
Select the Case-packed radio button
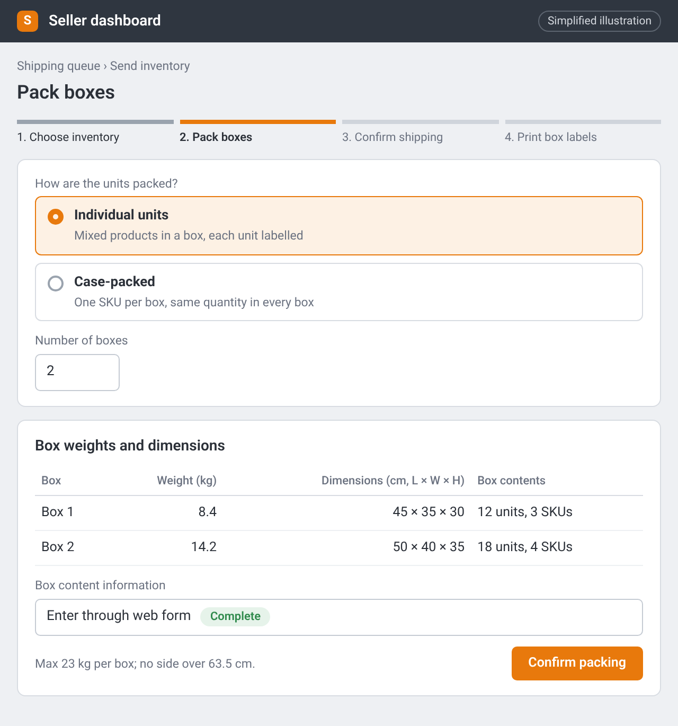coord(56,284)
